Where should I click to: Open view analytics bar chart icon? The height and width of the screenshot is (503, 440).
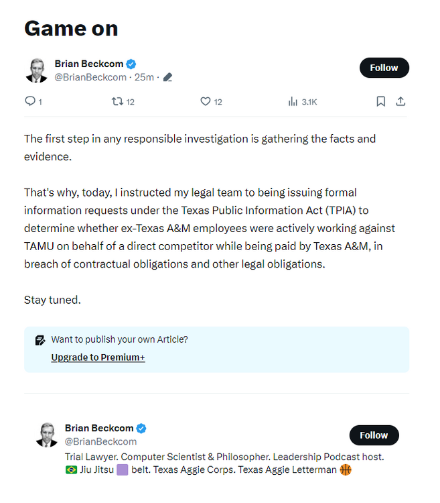tap(293, 101)
